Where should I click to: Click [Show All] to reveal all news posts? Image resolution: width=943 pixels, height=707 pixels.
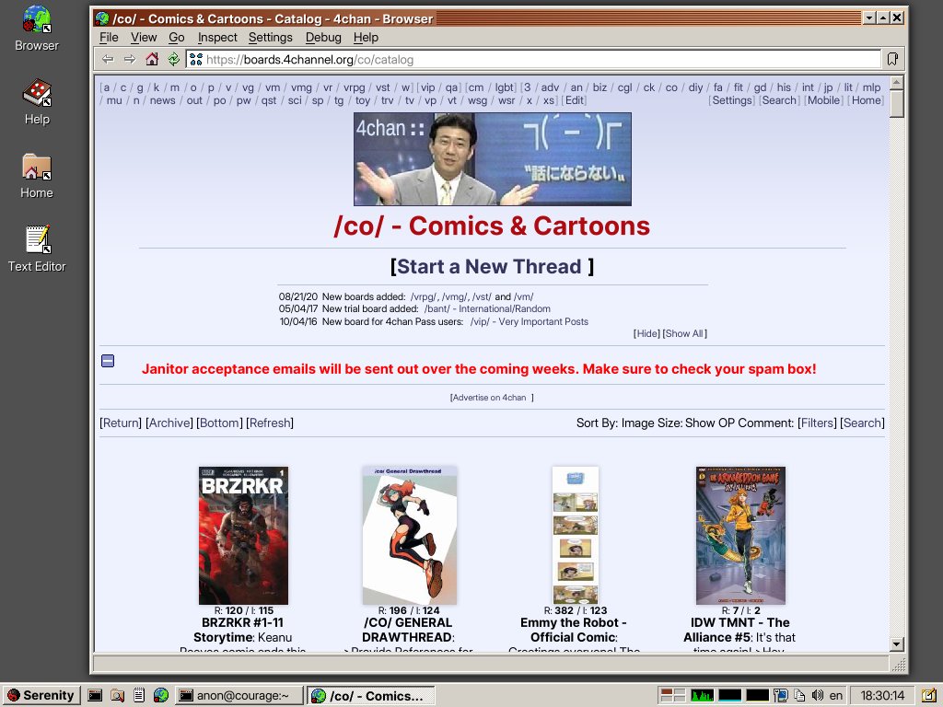(x=687, y=333)
